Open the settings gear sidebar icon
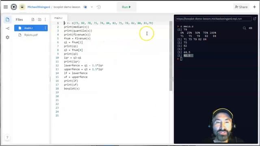 click(x=7, y=37)
